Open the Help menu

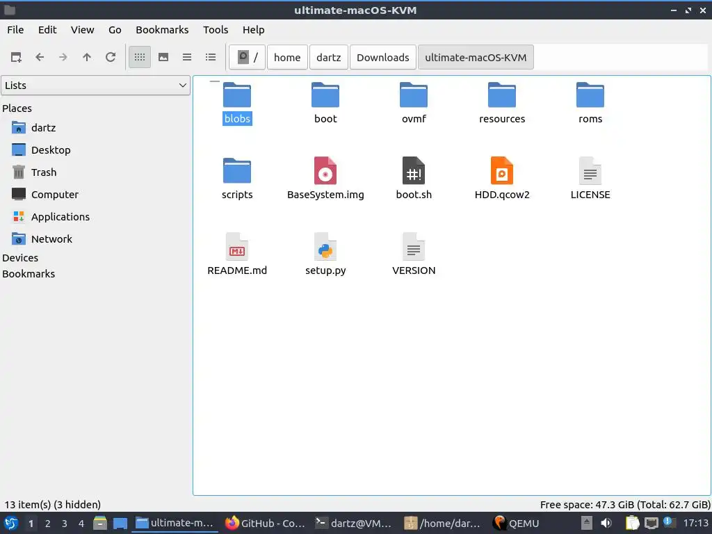pyautogui.click(x=253, y=29)
